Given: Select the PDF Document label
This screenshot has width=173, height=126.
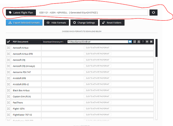Looking at the screenshot, I should (x=21, y=42).
